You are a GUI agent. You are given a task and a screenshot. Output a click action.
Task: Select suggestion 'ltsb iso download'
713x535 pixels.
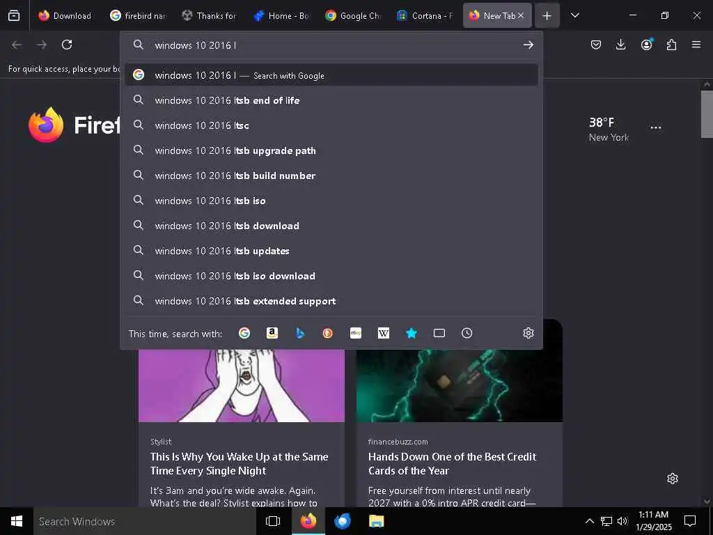(x=331, y=275)
